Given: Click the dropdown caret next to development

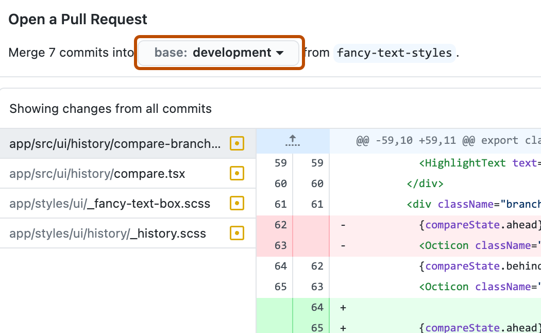Looking at the screenshot, I should (x=280, y=52).
